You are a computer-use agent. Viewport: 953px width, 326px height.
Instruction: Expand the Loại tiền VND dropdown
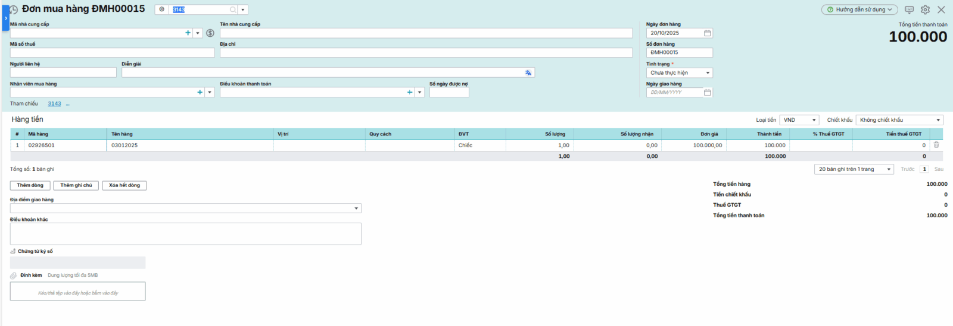814,120
